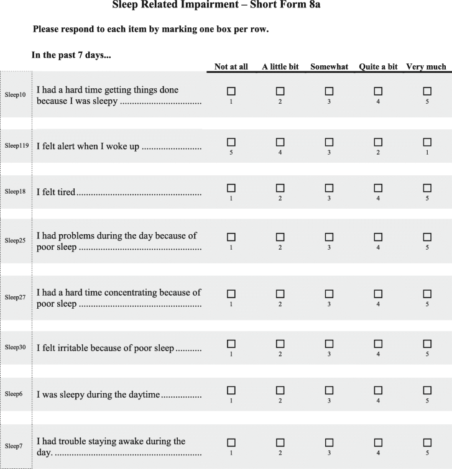Select 'A little bit' for trouble staying awake
Viewport: 452px width, 469px height.
point(280,442)
